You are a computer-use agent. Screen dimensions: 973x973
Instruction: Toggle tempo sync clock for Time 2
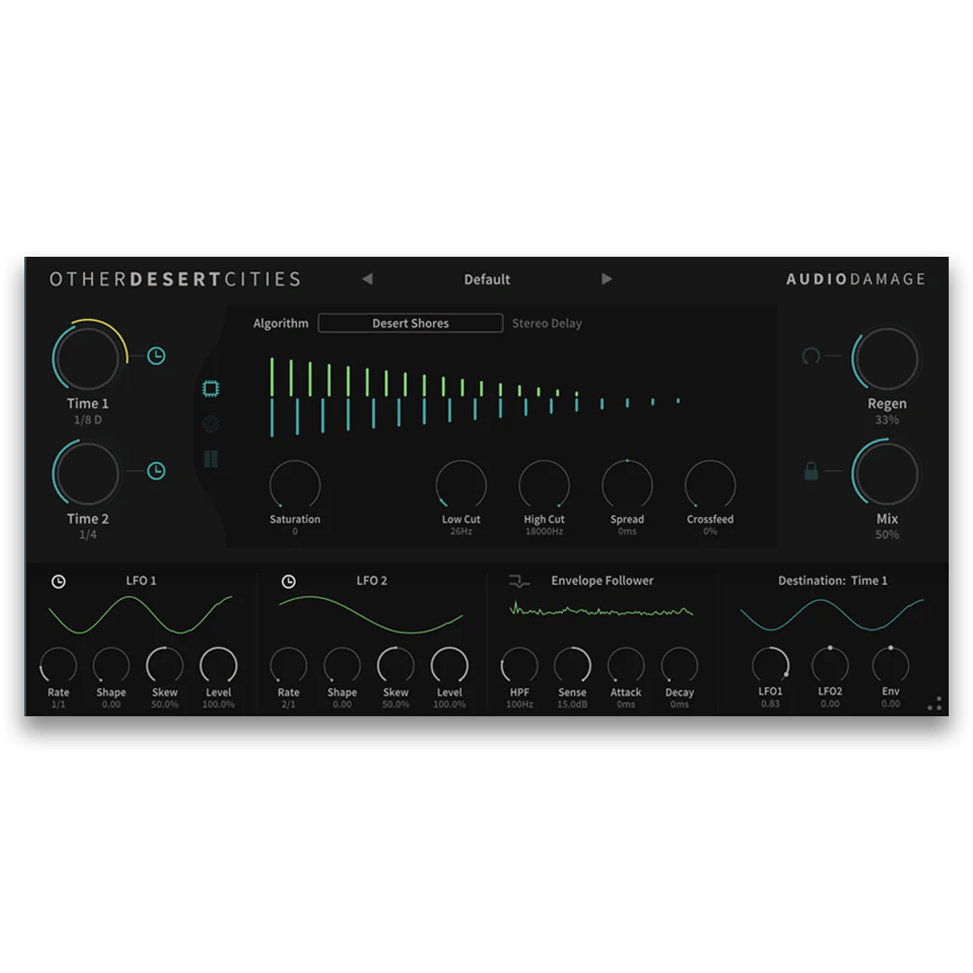click(x=156, y=471)
